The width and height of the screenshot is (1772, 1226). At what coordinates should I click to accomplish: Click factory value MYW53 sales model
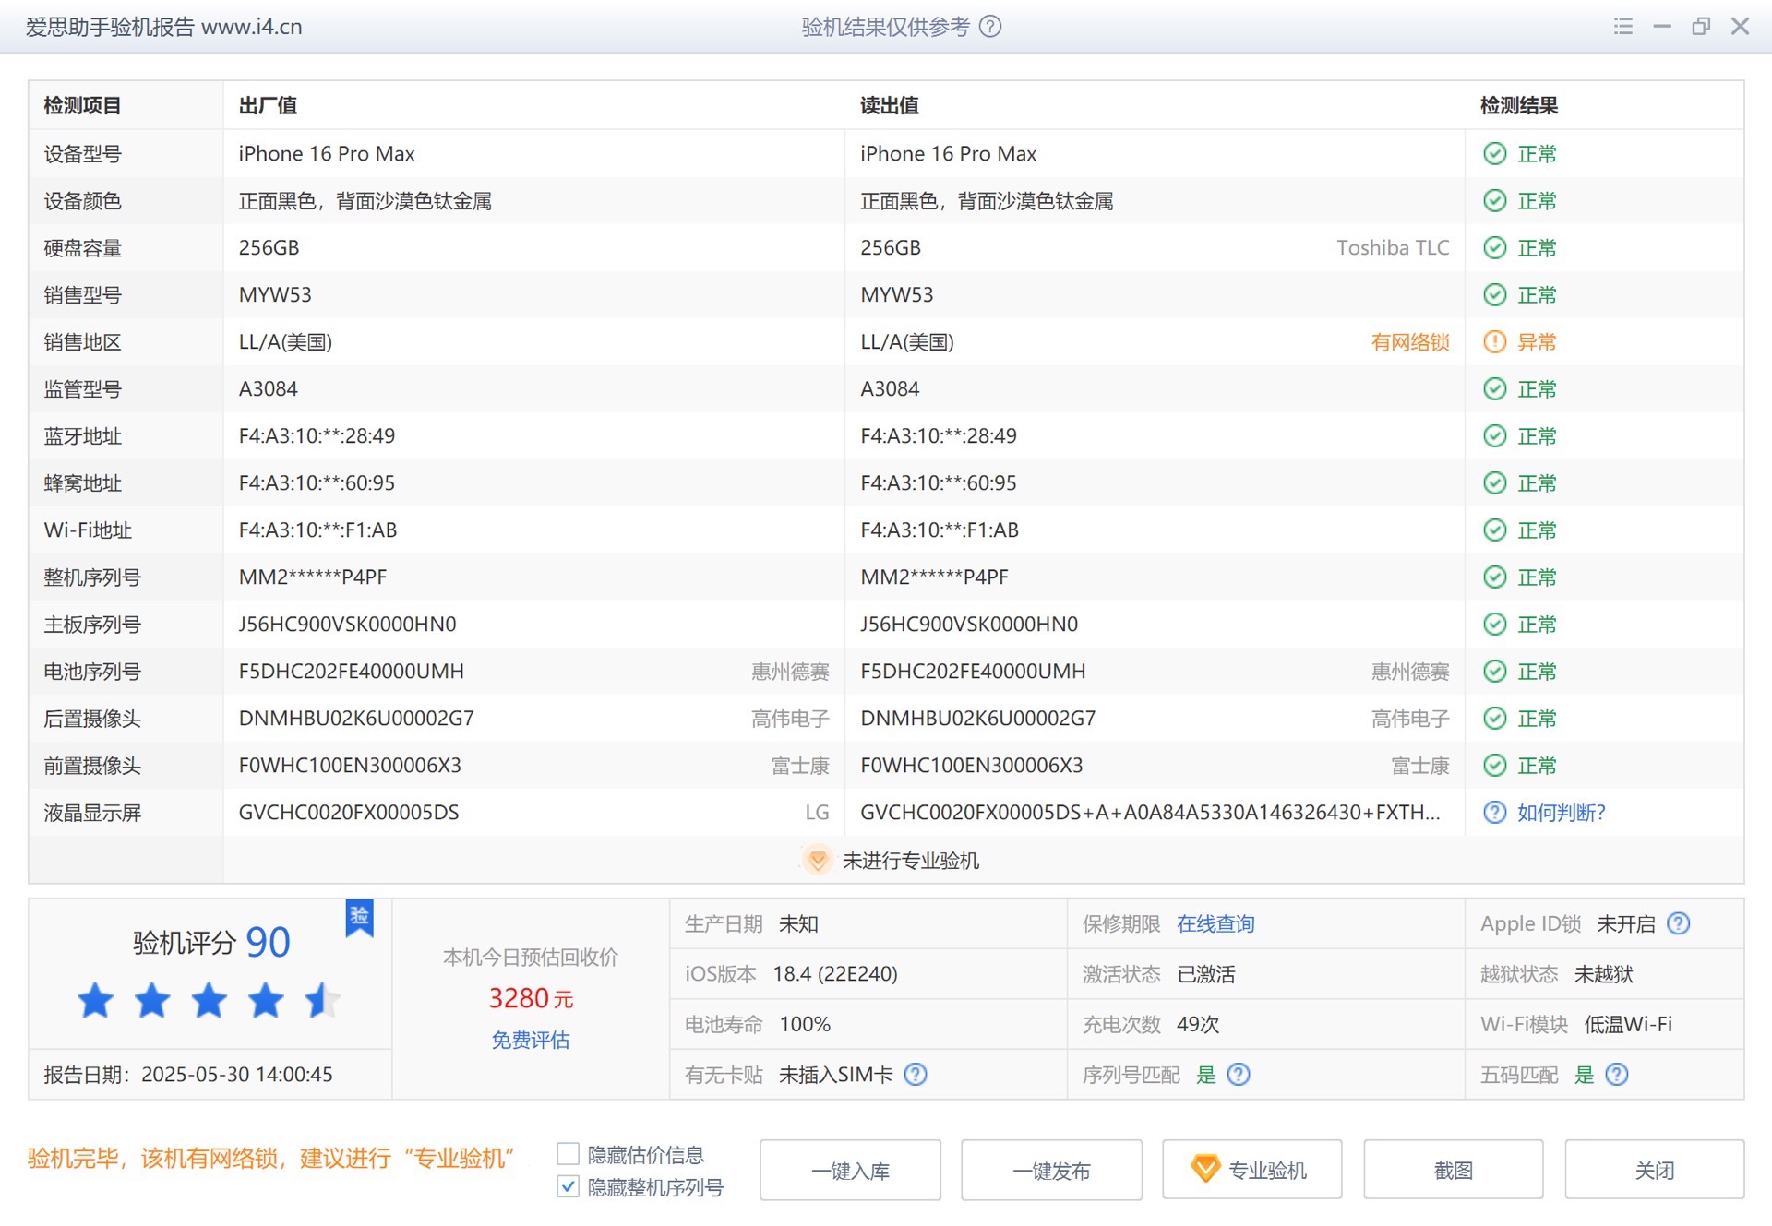275,295
